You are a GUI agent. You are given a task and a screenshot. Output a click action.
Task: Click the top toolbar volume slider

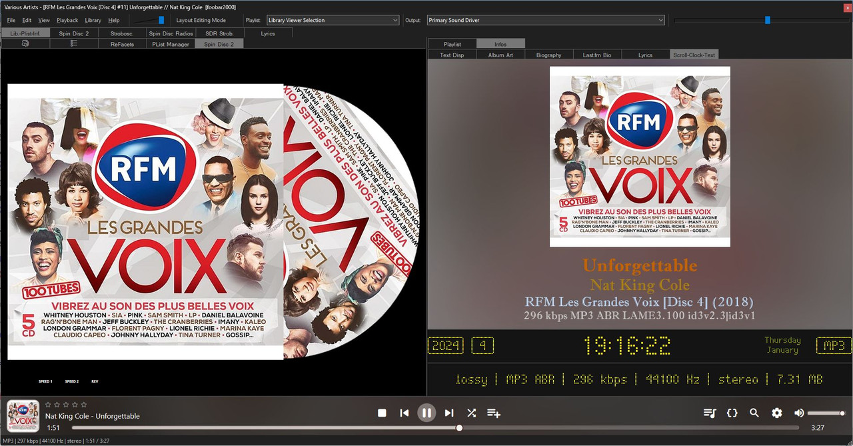(x=150, y=20)
